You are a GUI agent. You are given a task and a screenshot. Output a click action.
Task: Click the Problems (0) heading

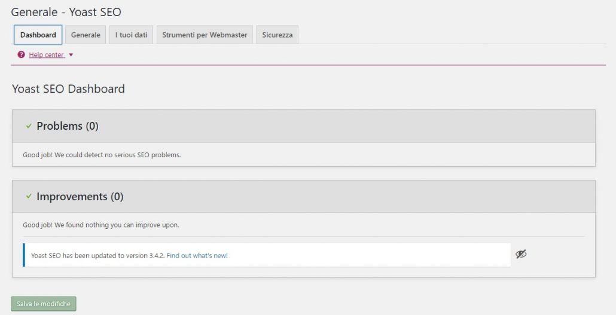click(68, 126)
